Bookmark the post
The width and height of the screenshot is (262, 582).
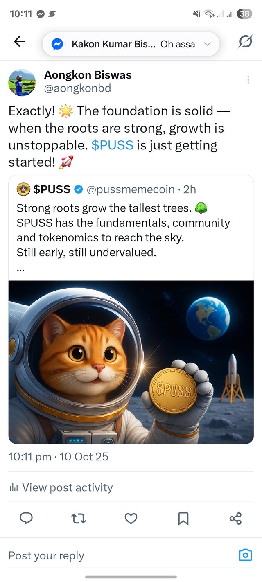click(183, 519)
